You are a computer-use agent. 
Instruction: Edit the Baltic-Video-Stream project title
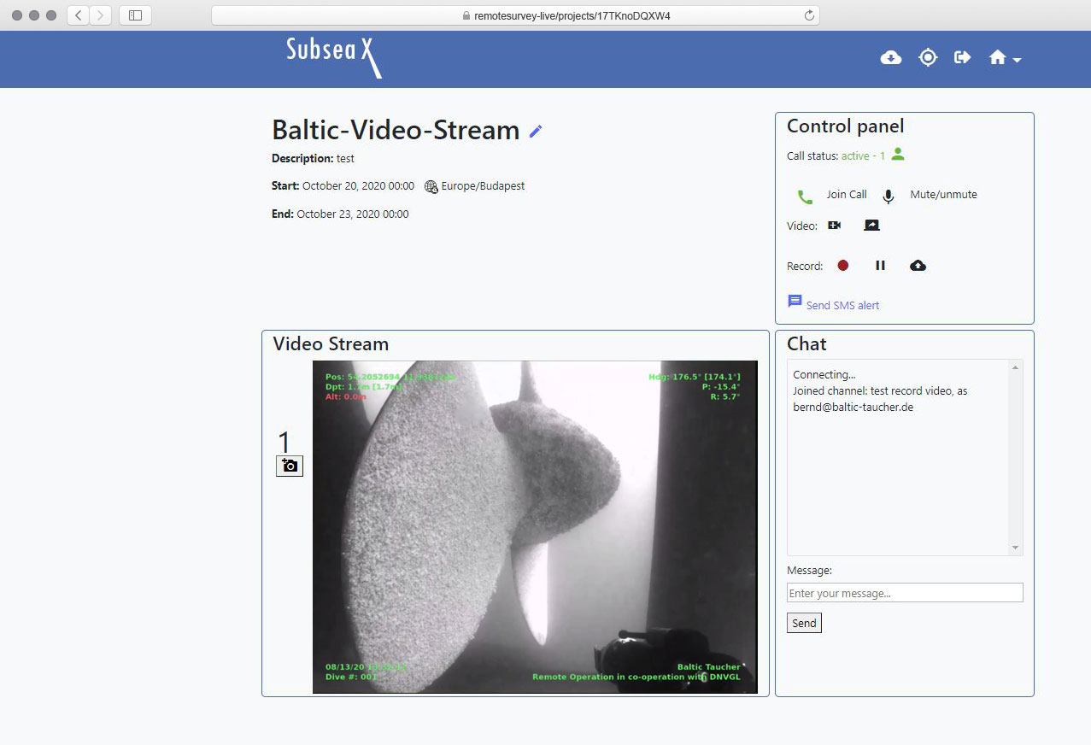click(x=536, y=131)
